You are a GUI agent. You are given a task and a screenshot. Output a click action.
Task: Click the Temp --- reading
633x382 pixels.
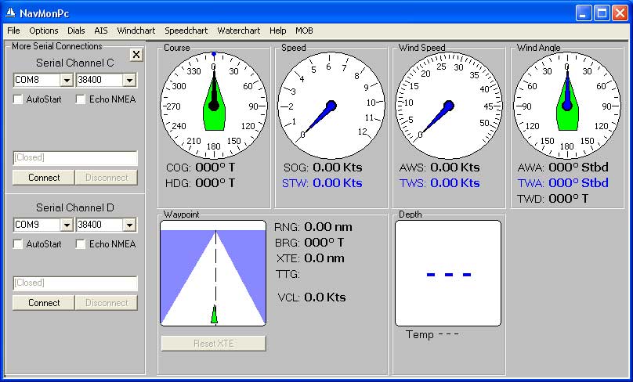tap(432, 334)
